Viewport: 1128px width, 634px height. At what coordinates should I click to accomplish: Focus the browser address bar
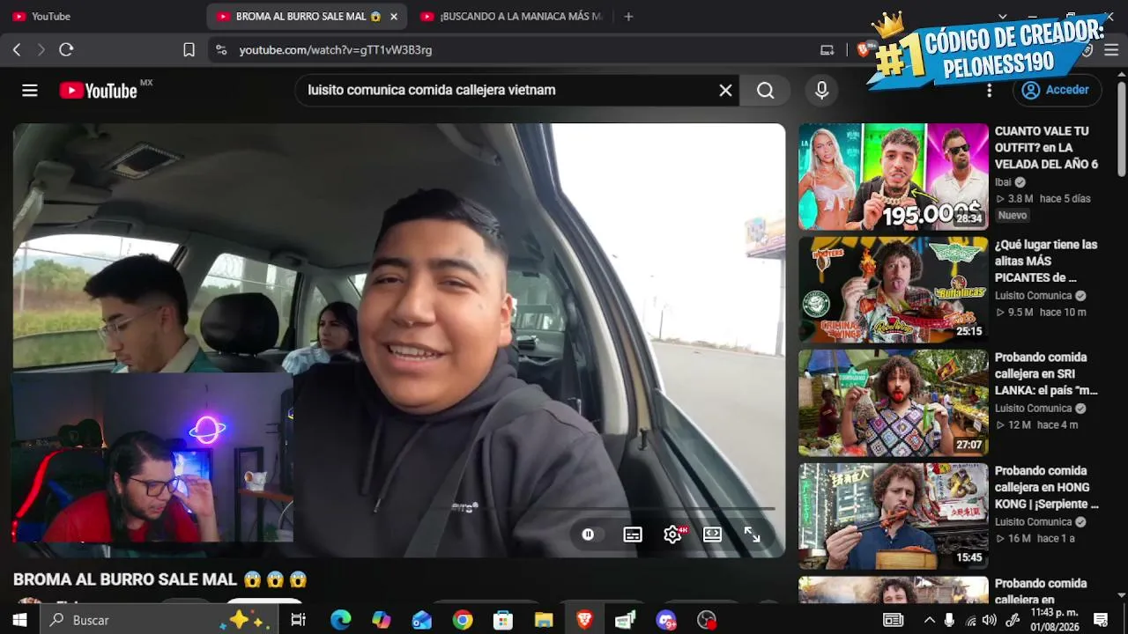[x=520, y=50]
